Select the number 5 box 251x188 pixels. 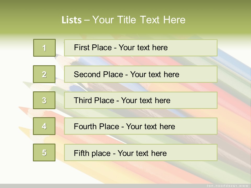click(44, 152)
